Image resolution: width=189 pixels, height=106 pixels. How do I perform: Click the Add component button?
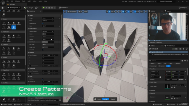(x=175, y=49)
